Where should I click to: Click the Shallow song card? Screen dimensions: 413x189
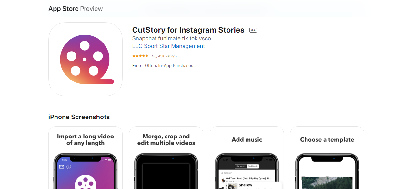(x=255, y=186)
